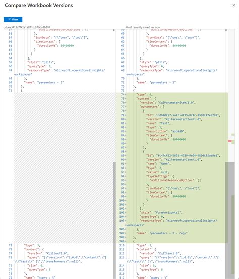This screenshot has height=279, width=239.
Task: Click added line 95 "additionalResourceOptions": []
Action: click(x=175, y=180)
